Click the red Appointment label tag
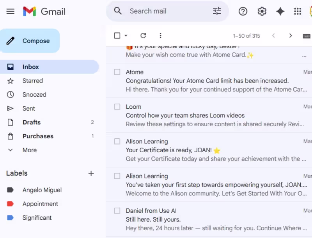Viewport: 312px width, 238px height. coord(11,204)
